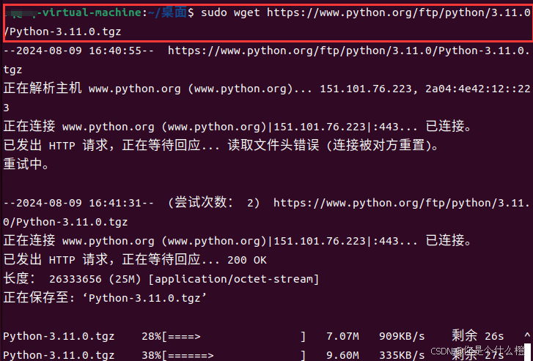Click the 剩余 26s remaining time
This screenshot has width=533, height=361.
click(x=478, y=336)
